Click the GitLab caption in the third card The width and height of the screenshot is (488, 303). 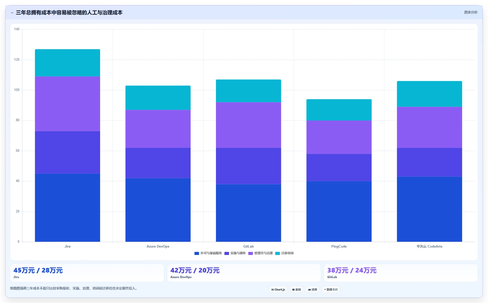[x=332, y=277]
